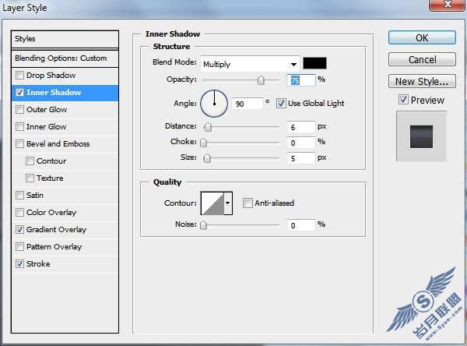Viewport: 467px width, 346px height.
Task: Uncheck the Gradient Overlay checkbox
Action: (19, 230)
